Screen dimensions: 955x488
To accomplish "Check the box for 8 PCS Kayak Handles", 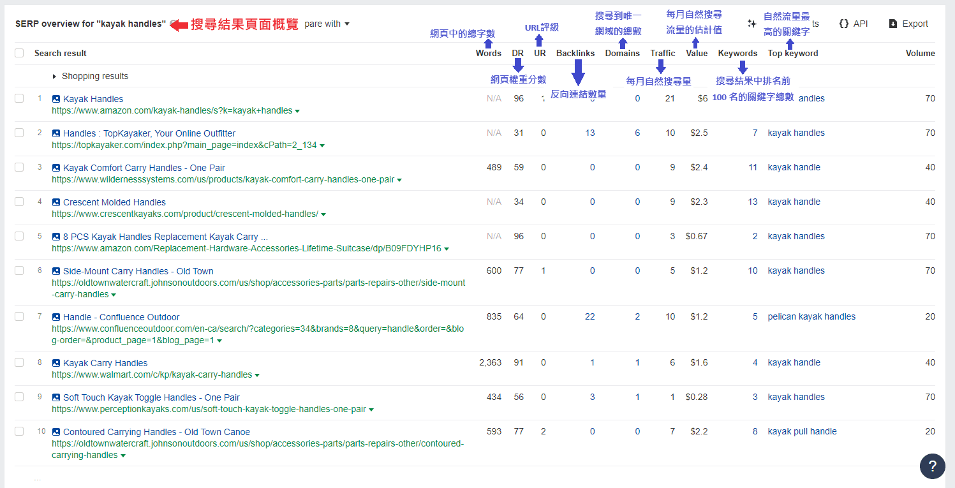I will point(19,236).
